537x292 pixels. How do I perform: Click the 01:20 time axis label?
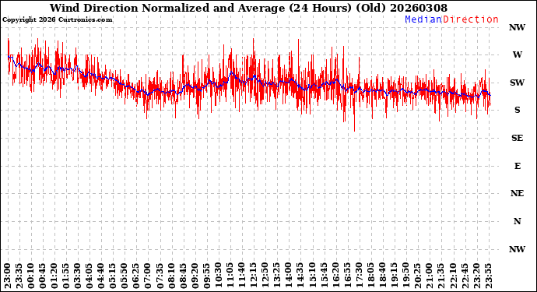54,276
